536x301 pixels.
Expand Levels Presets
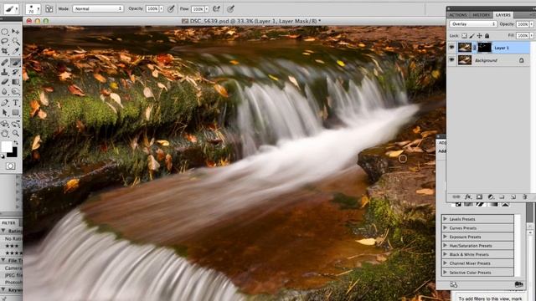[445, 219]
